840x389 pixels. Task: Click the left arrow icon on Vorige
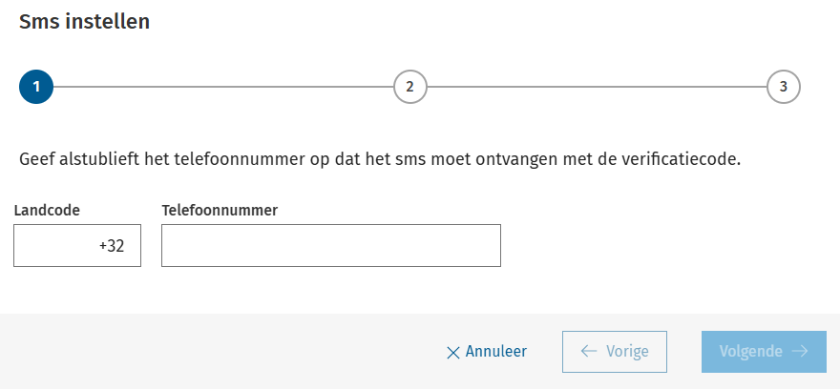click(x=587, y=352)
